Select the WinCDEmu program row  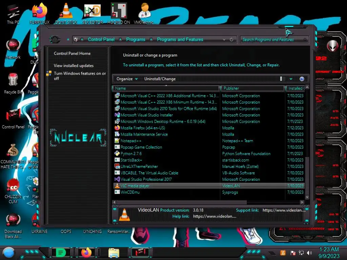[209, 192]
